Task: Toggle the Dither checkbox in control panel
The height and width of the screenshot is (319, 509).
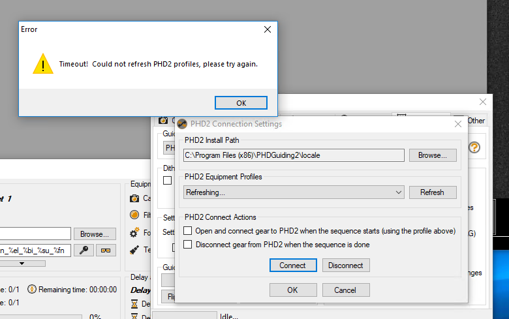Action: 168,181
